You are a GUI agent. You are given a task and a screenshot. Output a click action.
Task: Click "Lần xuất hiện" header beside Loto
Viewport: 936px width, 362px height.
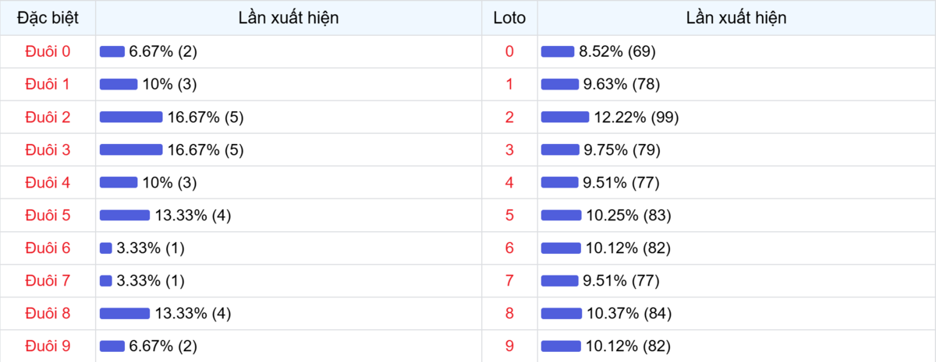click(x=736, y=18)
